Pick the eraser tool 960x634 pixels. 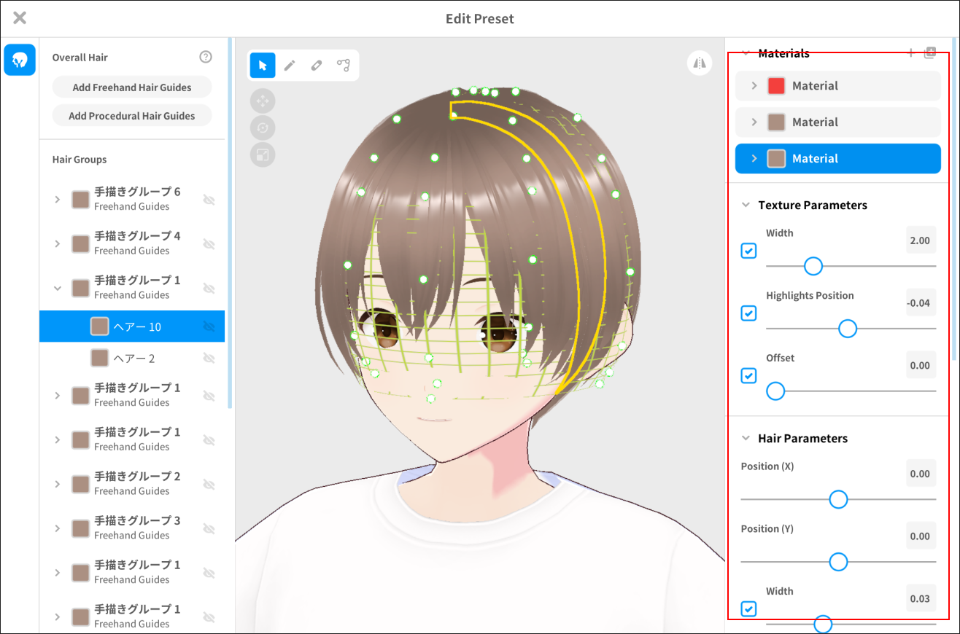click(x=317, y=66)
